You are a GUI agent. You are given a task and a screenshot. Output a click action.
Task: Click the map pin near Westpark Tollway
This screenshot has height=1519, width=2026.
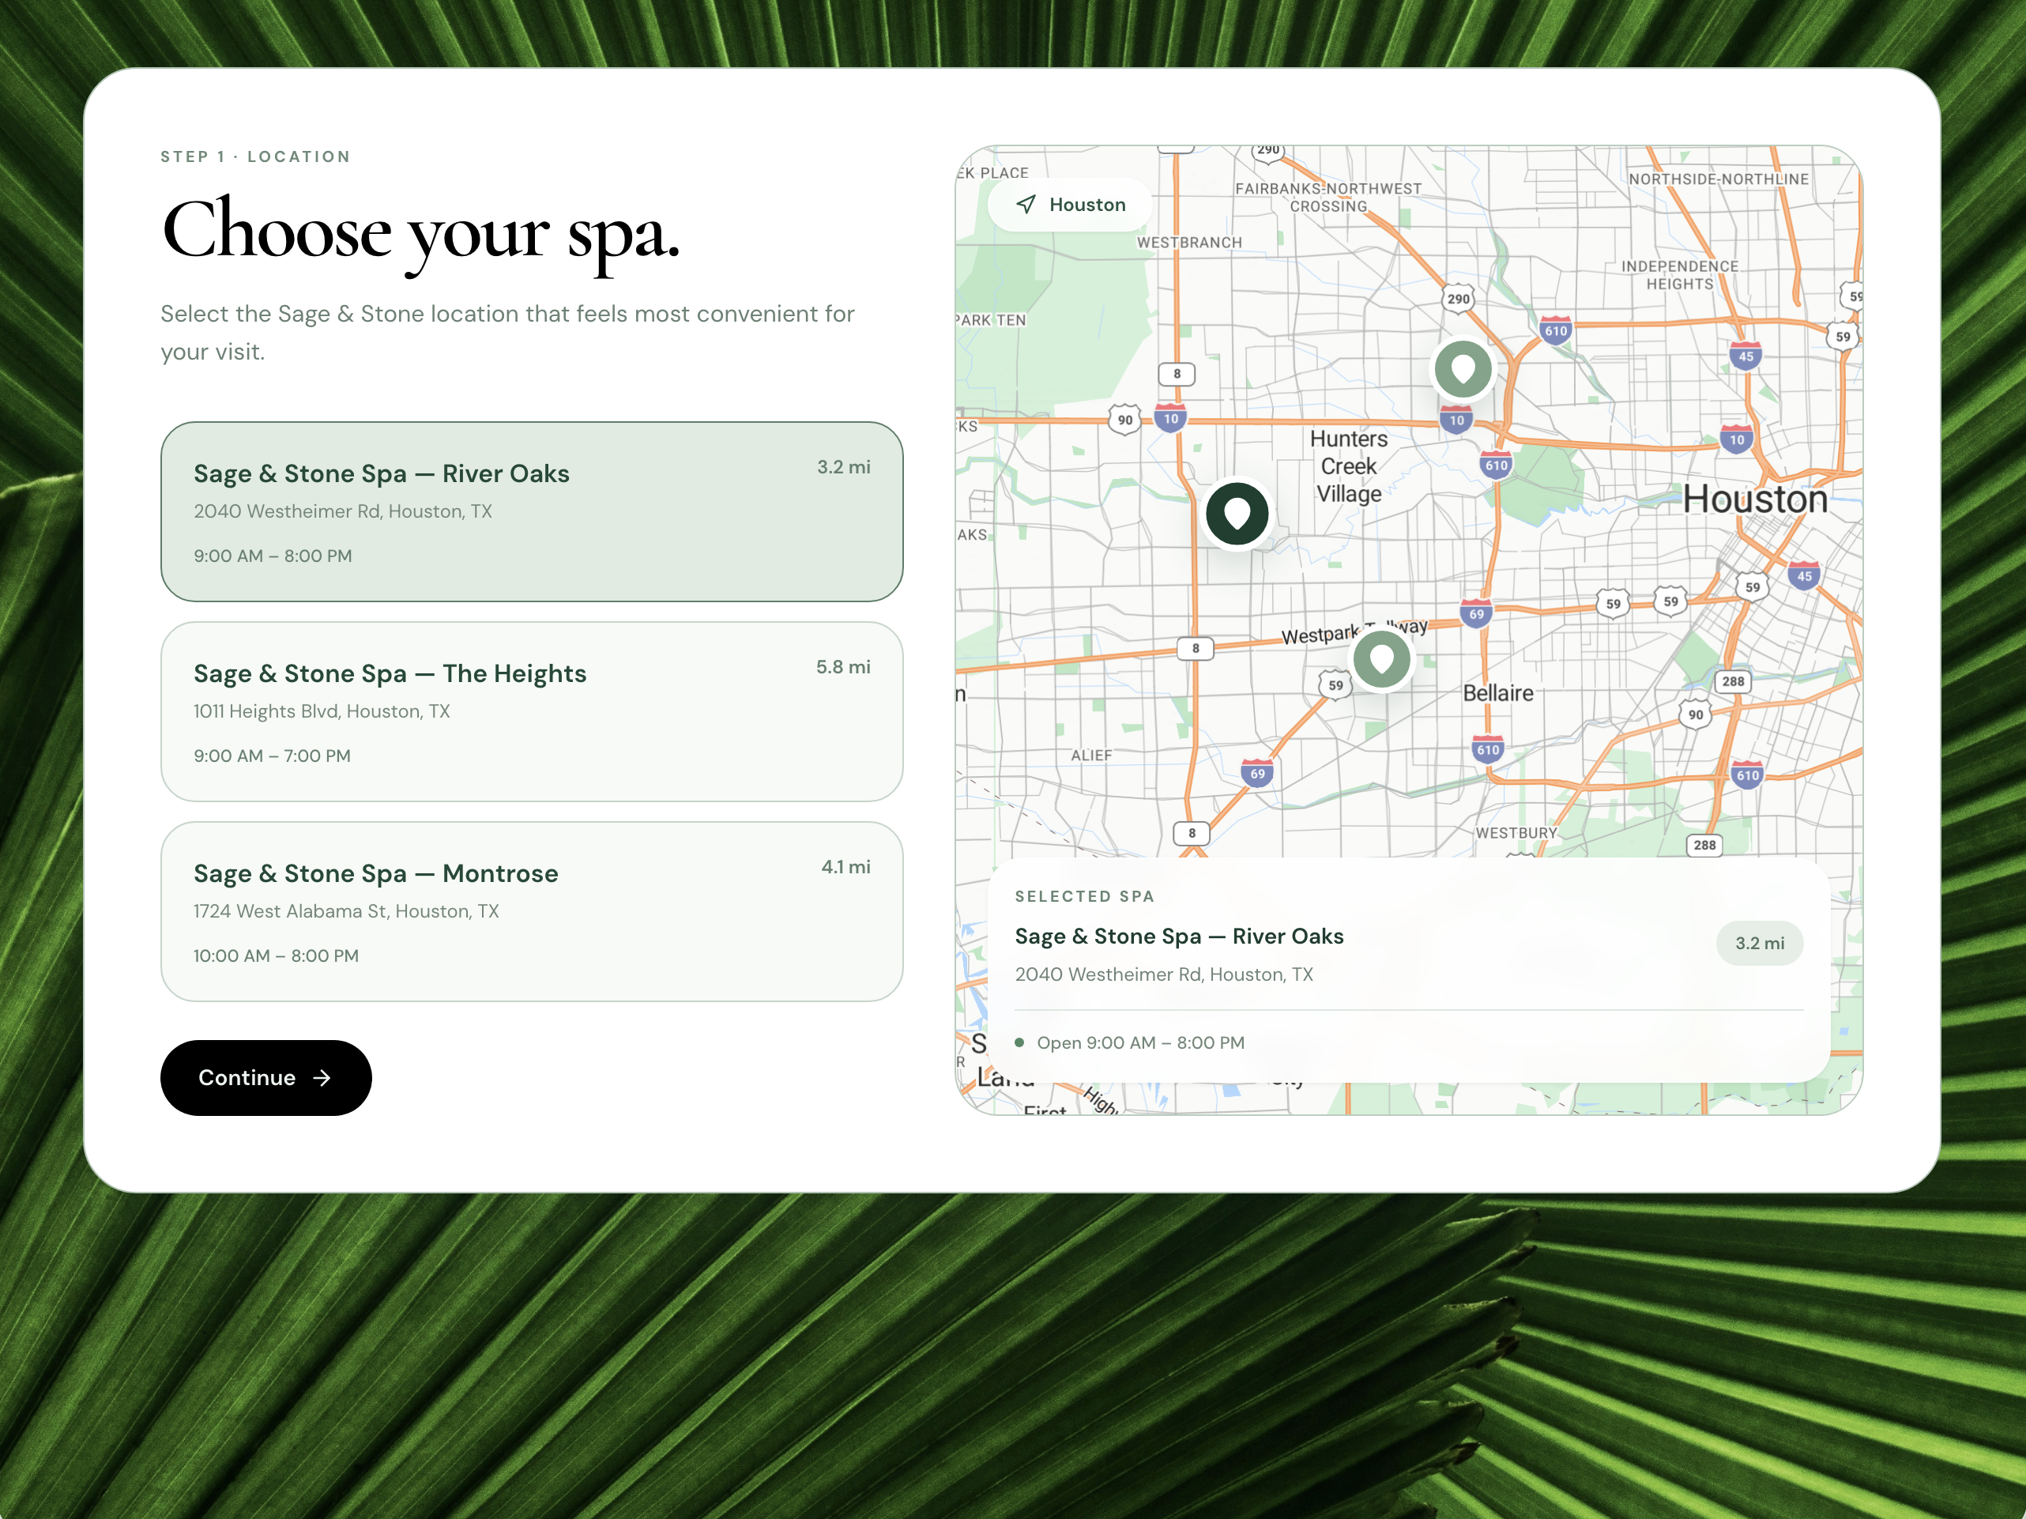tap(1381, 658)
